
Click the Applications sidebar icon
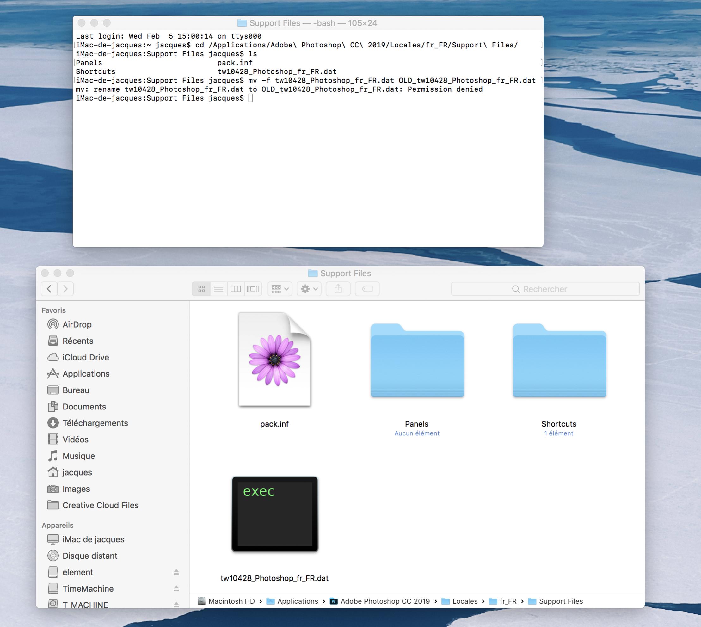tap(53, 374)
